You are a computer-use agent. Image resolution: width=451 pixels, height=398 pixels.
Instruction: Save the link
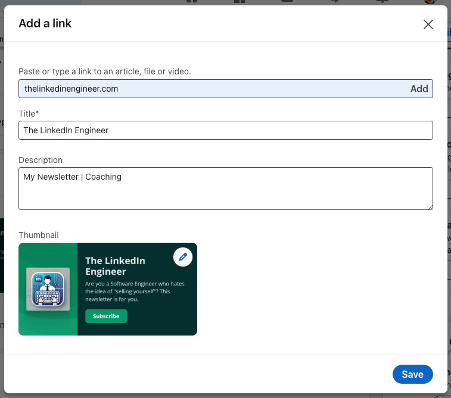click(x=412, y=374)
